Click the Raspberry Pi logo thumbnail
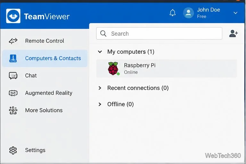 pos(113,69)
